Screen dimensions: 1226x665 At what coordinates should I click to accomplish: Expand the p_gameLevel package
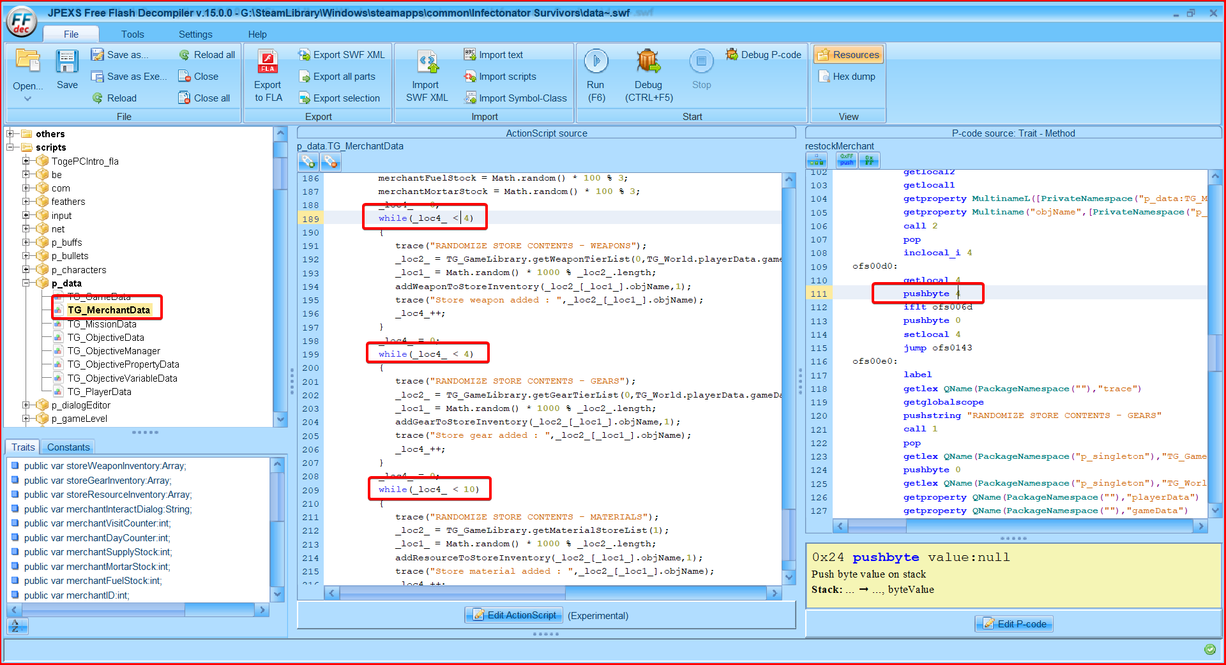click(26, 419)
